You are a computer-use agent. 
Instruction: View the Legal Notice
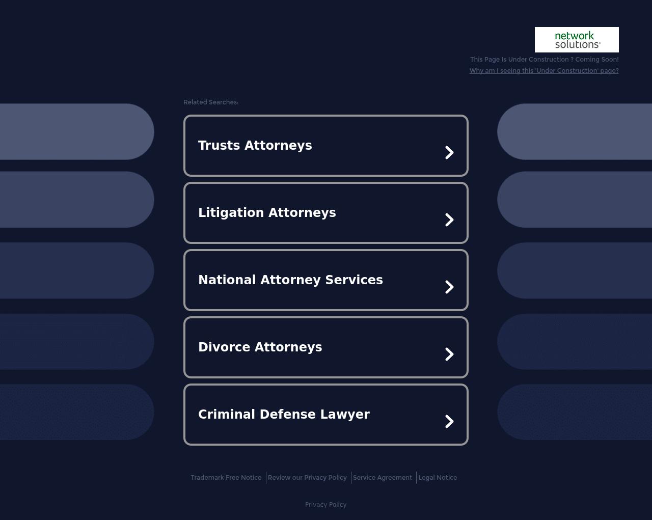tap(438, 478)
